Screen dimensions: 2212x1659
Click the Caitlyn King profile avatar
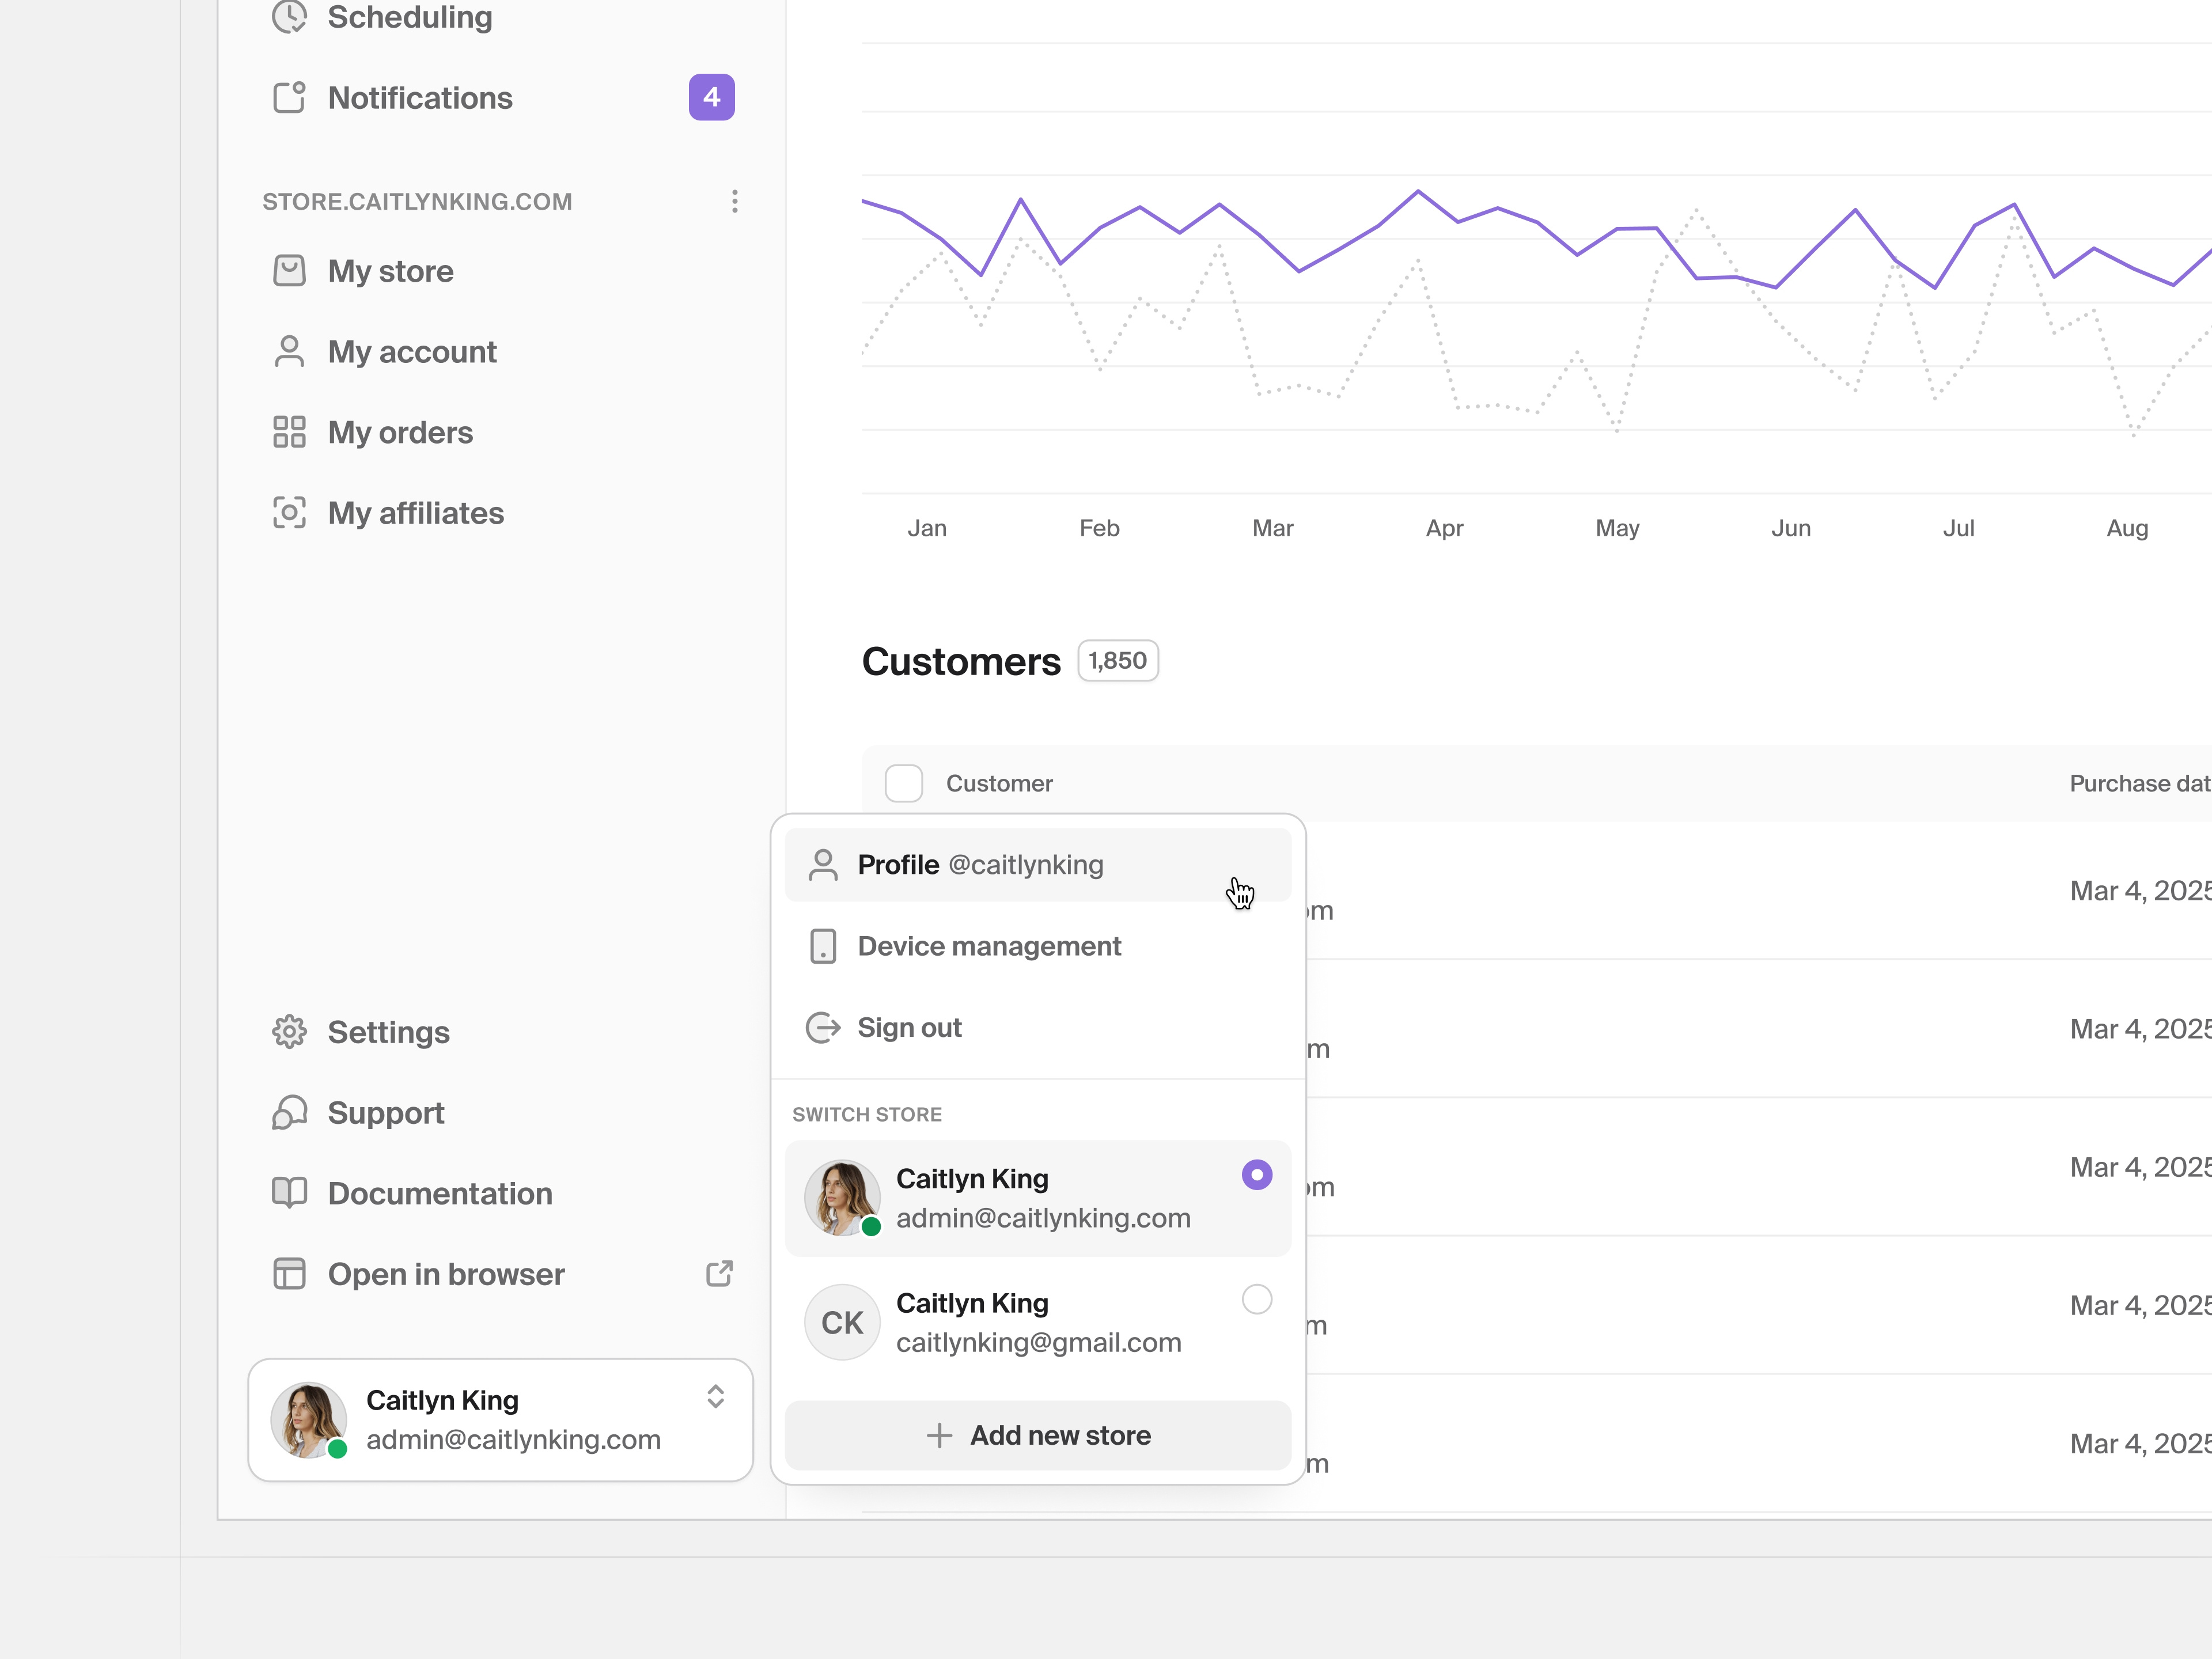(308, 1419)
